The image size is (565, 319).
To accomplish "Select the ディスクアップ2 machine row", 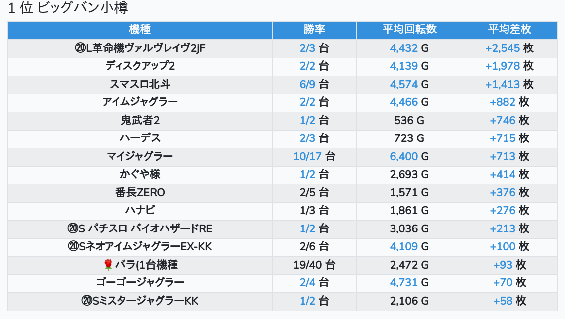I will click(x=140, y=66).
